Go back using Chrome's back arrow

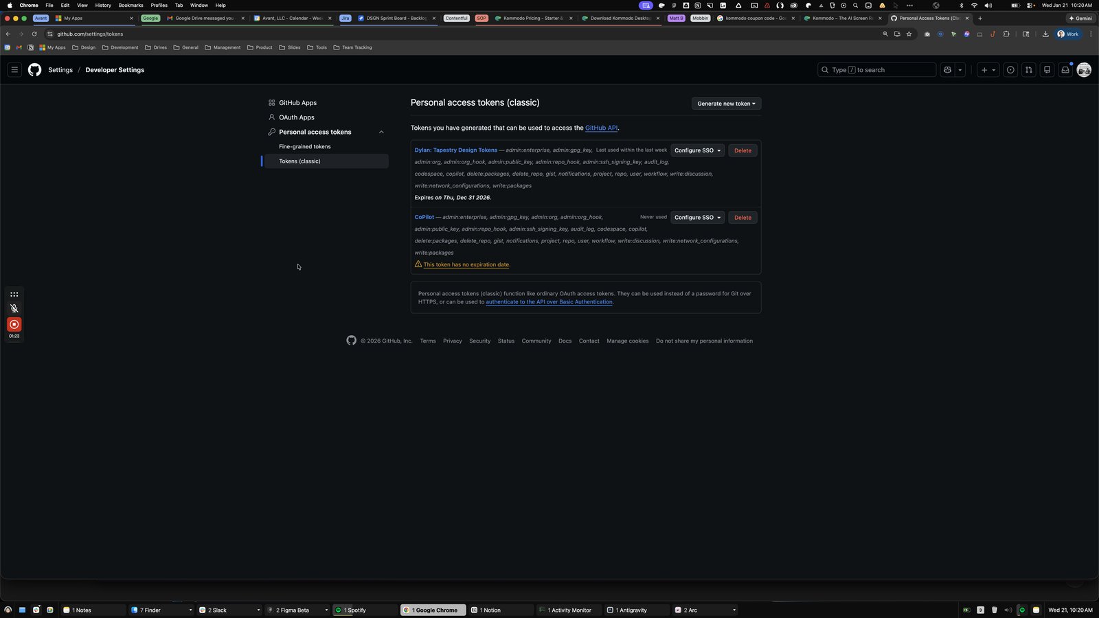8,34
